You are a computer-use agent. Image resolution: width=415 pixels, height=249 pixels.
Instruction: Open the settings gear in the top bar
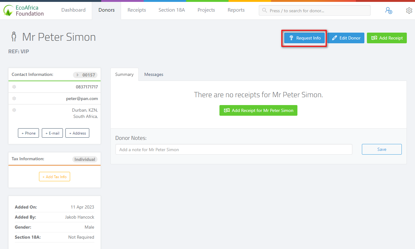(409, 10)
